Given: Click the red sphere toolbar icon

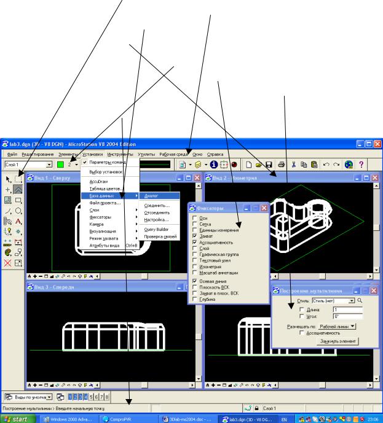Looking at the screenshot, I should click(x=234, y=165).
